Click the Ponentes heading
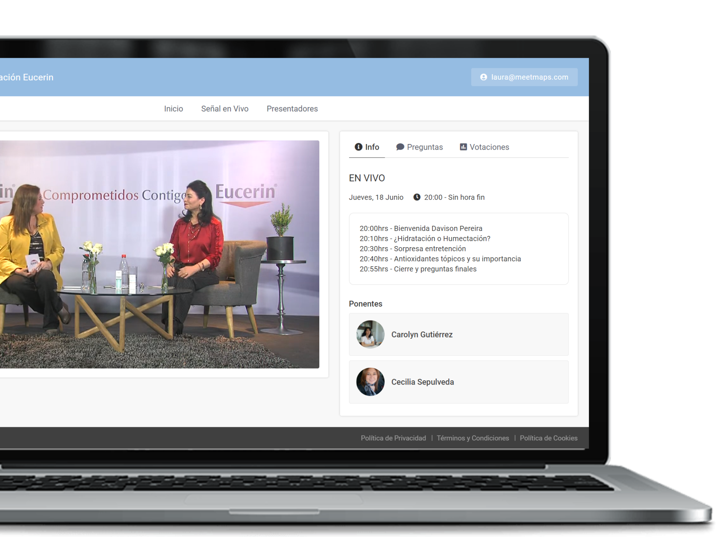Viewport: 717px width, 537px height. 366,304
